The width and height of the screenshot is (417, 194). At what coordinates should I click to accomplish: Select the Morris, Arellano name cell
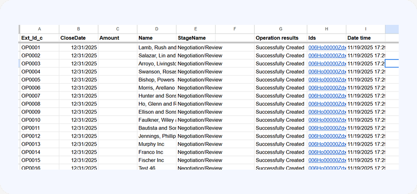157,88
